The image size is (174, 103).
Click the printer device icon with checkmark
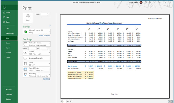tap(25, 31)
